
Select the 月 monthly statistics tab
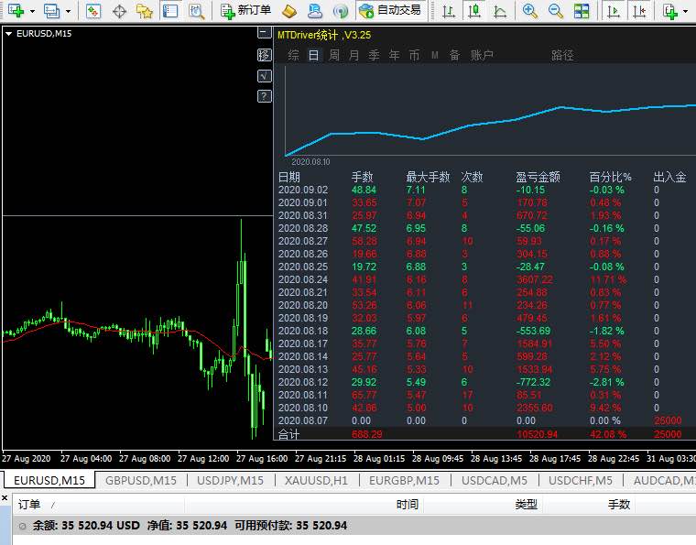(353, 55)
